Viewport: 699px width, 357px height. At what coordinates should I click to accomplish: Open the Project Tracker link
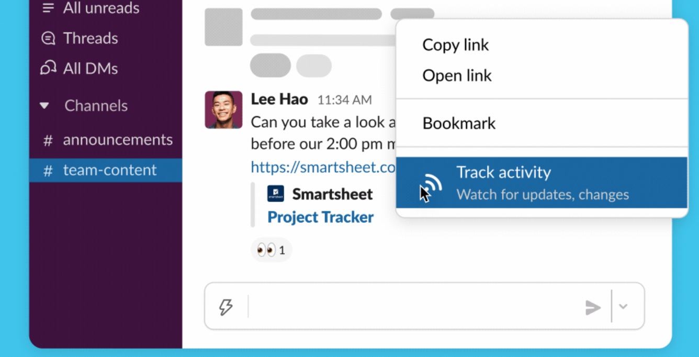point(320,217)
